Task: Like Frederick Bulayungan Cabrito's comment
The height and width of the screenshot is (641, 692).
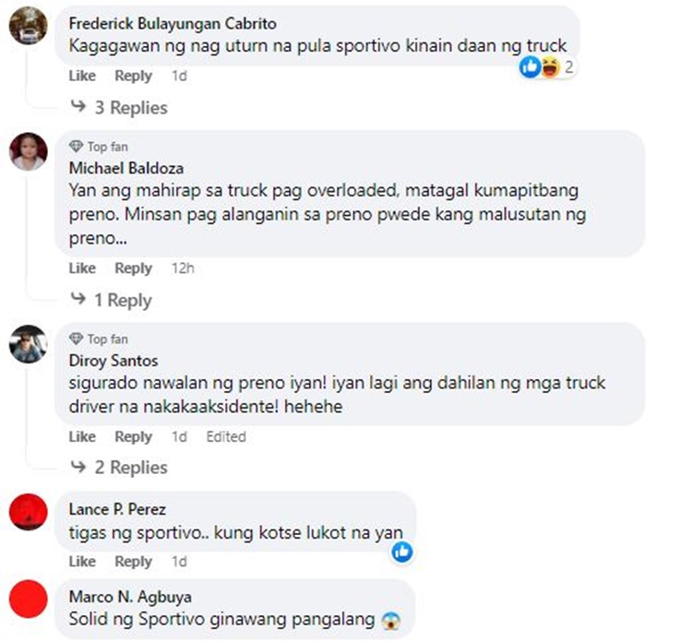Action: click(x=82, y=76)
